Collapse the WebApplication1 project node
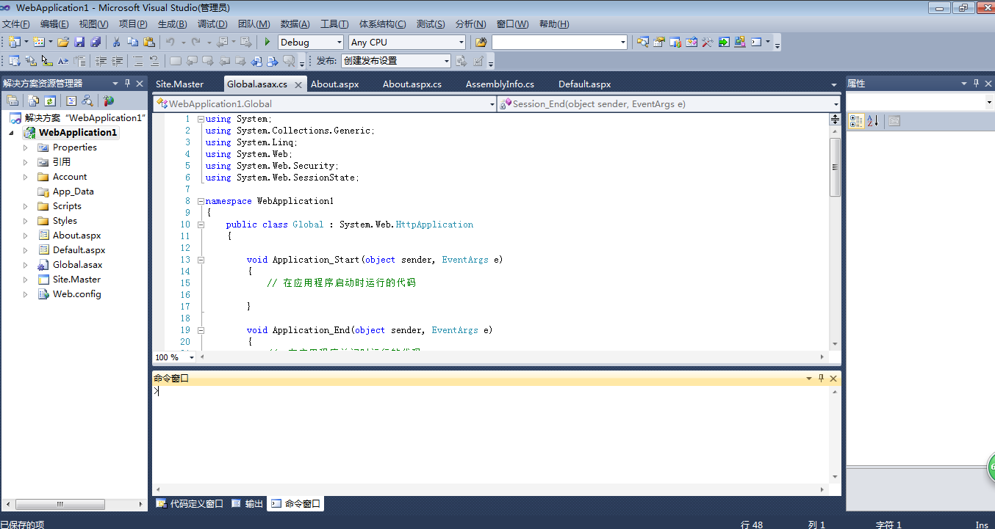995x529 pixels. (11, 133)
